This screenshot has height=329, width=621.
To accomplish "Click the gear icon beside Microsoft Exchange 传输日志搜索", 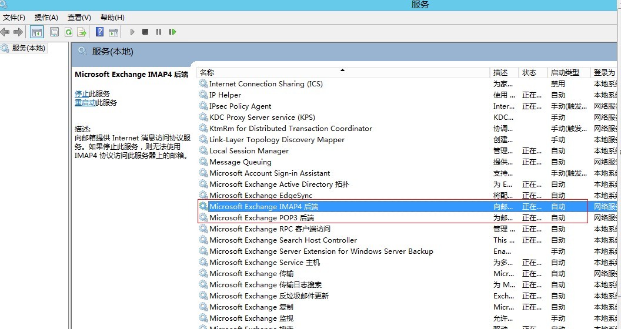I will pyautogui.click(x=203, y=285).
